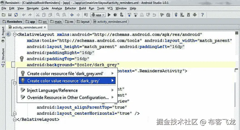
Task: Open Replace with second magnifier icon
Action: 64,15
